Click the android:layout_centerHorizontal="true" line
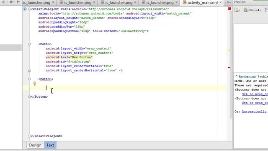This screenshot has width=268, height=151. click(x=84, y=70)
